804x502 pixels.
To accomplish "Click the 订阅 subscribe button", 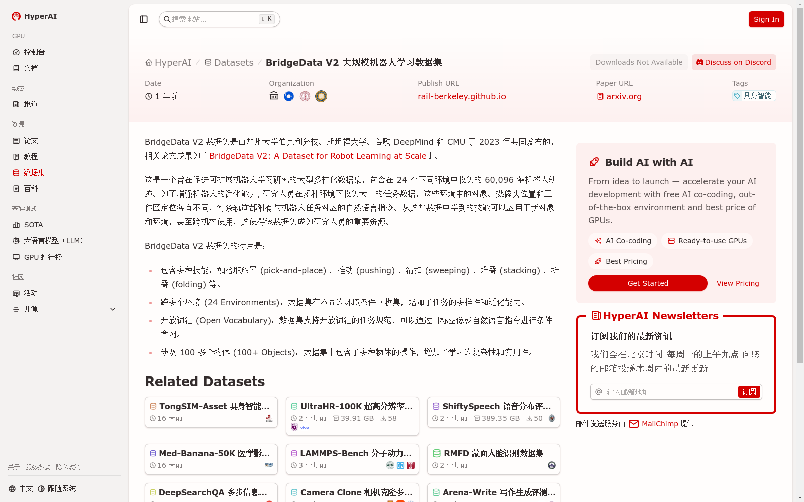I will [749, 392].
